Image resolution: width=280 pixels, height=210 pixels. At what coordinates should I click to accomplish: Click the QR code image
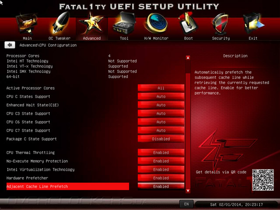263,180
